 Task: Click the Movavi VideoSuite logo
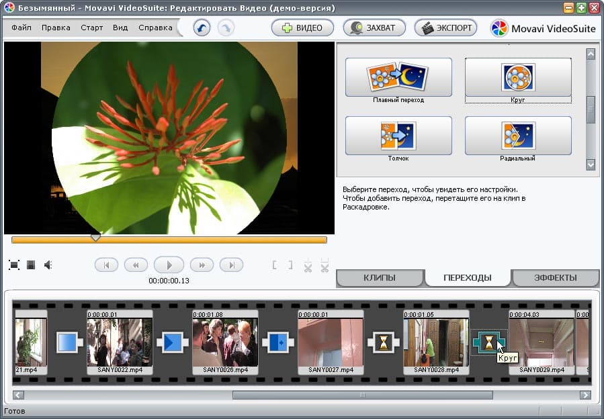point(543,28)
